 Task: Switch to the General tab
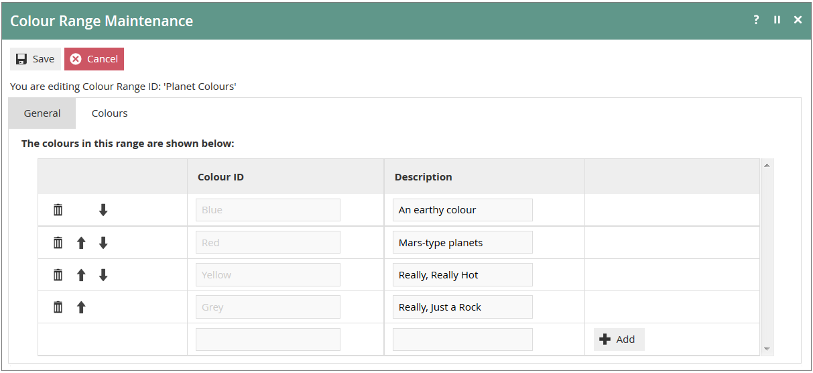point(42,113)
